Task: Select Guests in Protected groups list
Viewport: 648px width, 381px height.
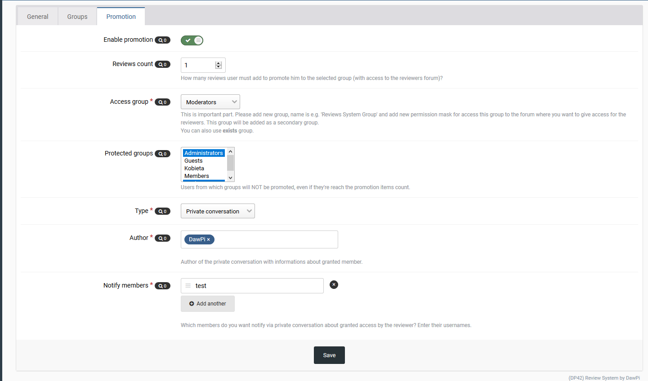Action: 194,161
